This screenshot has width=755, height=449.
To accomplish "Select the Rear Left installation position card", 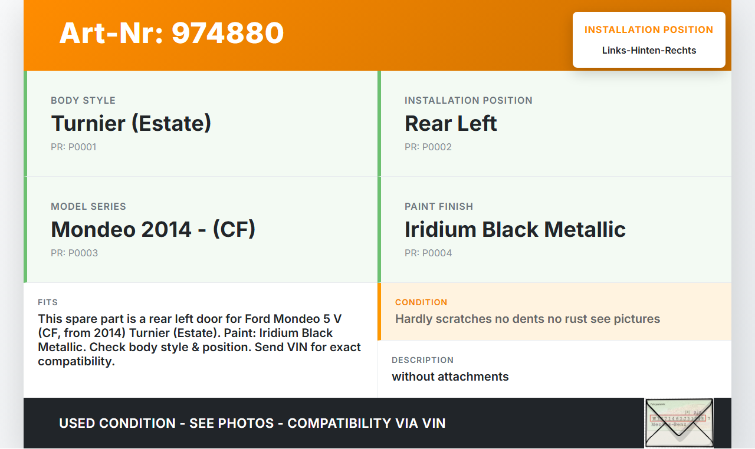I will [556, 124].
